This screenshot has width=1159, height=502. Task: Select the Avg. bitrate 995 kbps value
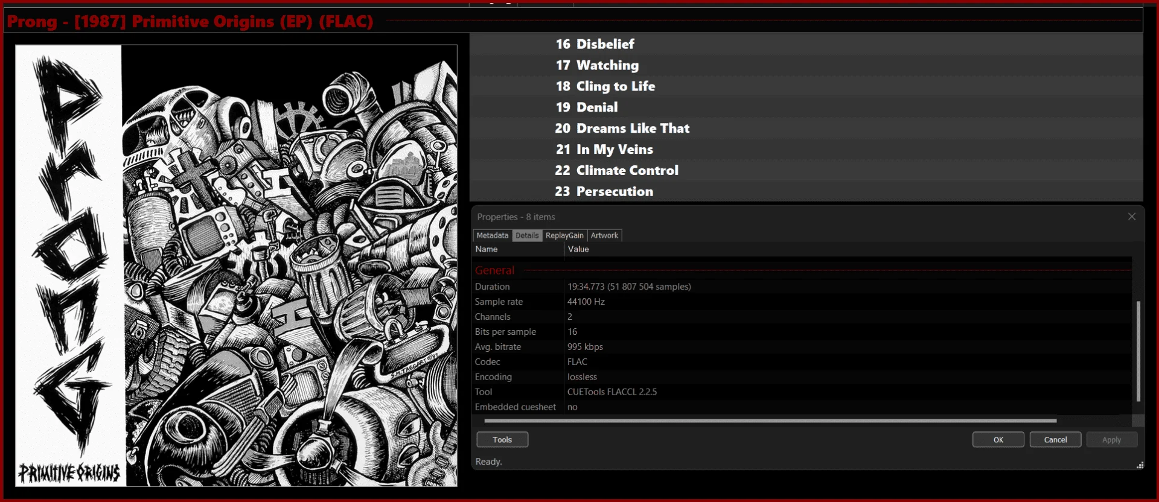coord(585,347)
